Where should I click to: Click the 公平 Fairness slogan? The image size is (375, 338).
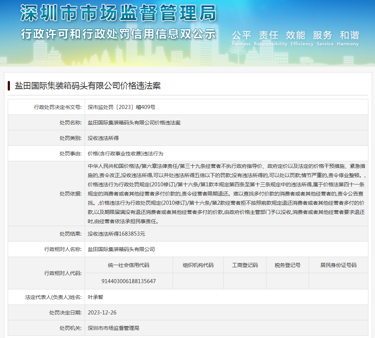(x=241, y=38)
